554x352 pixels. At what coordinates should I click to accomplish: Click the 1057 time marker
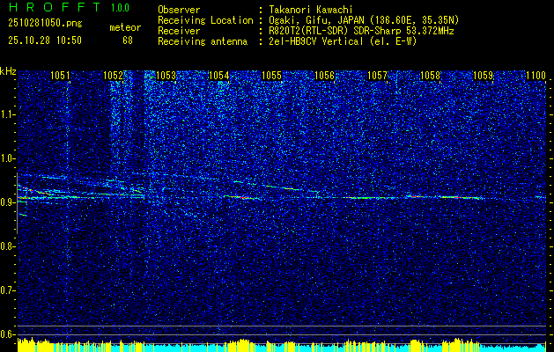[x=377, y=75]
